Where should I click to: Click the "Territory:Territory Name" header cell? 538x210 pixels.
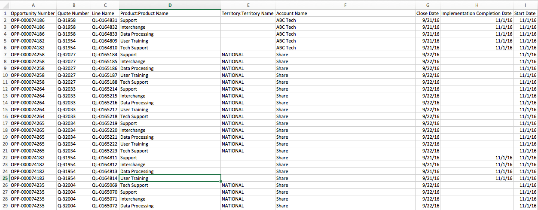(248, 13)
